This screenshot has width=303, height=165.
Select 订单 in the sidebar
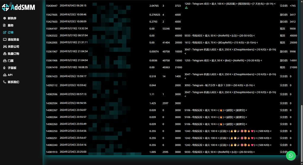coord(11,32)
